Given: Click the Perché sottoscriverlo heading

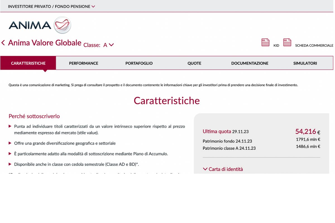Looking at the screenshot, I should click(x=34, y=116).
